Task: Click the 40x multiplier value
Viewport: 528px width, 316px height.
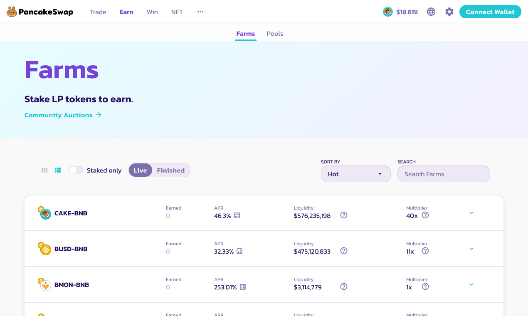Action: pos(412,216)
